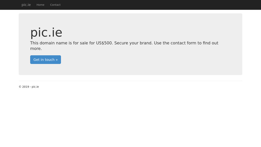Click the 2019 year in footer
The height and width of the screenshot is (147, 261).
(25, 87)
